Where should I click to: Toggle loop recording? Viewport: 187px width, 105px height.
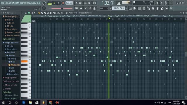[x=94, y=3]
